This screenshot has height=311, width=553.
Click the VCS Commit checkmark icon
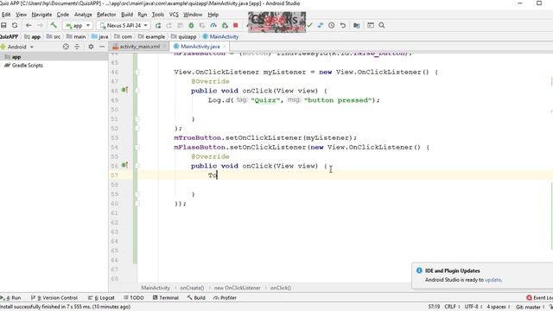point(309,25)
